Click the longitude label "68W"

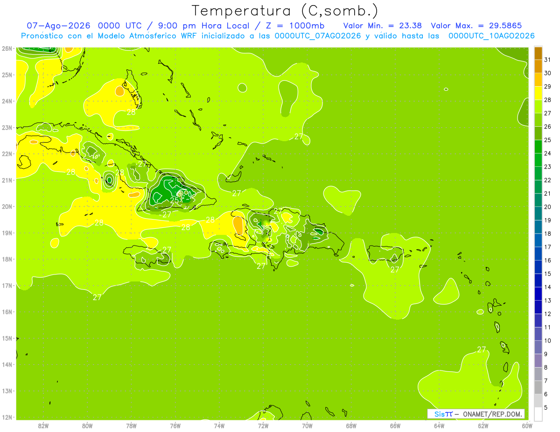[x=351, y=425]
